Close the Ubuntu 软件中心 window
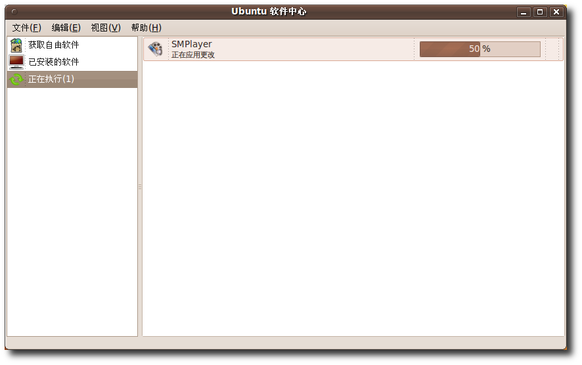This screenshot has height=365, width=582. [x=556, y=12]
